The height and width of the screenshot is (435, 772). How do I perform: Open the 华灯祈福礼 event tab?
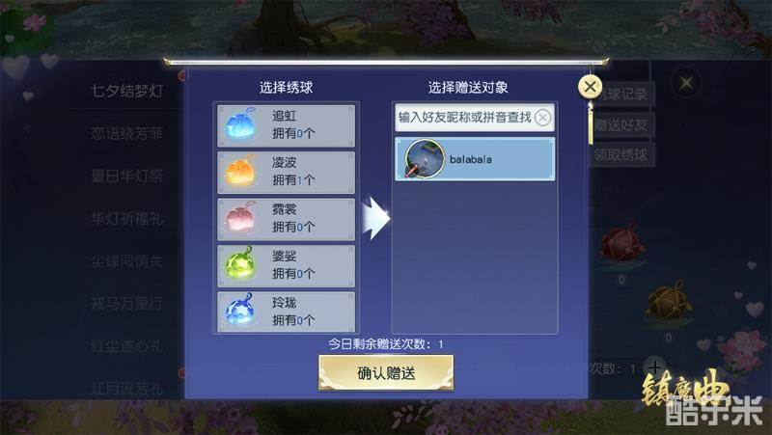127,218
